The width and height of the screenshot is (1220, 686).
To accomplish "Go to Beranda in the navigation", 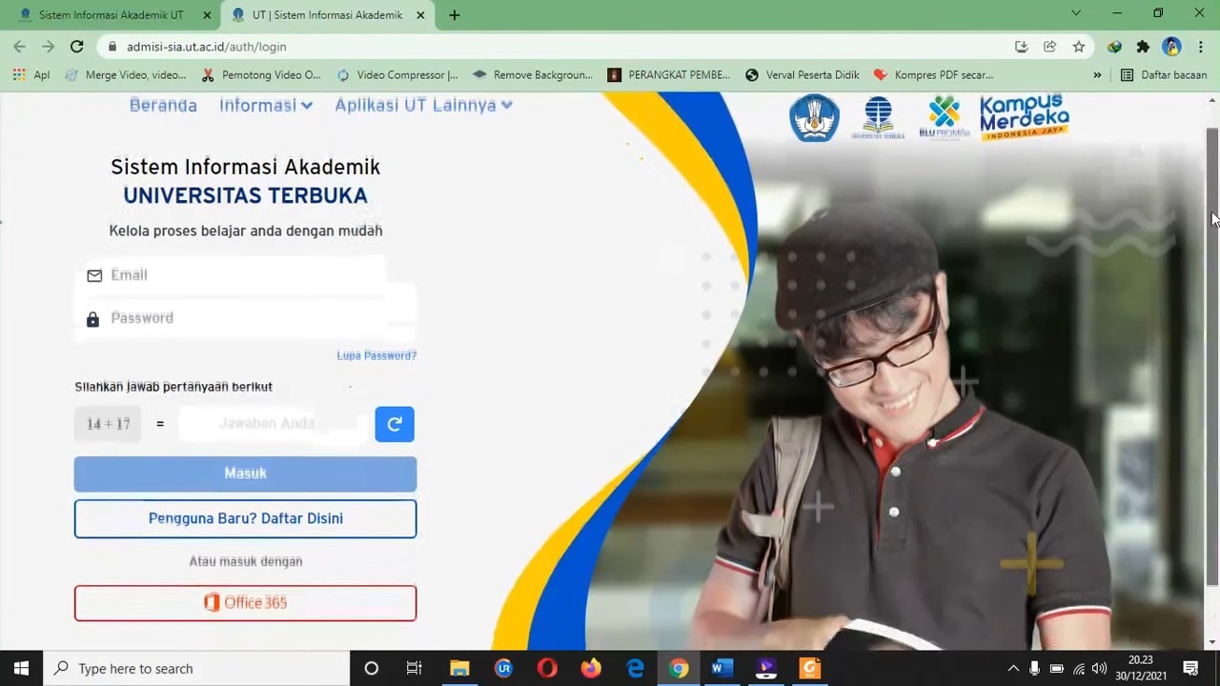I will coord(163,105).
